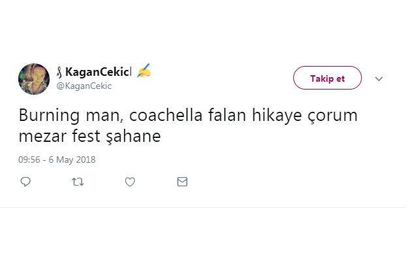Click the date "6 May 2018"

click(71, 159)
